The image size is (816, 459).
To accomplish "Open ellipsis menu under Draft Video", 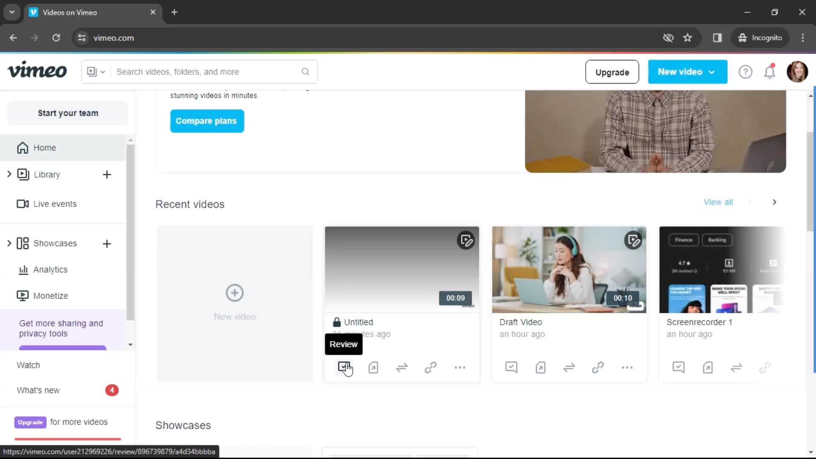I will tap(627, 367).
